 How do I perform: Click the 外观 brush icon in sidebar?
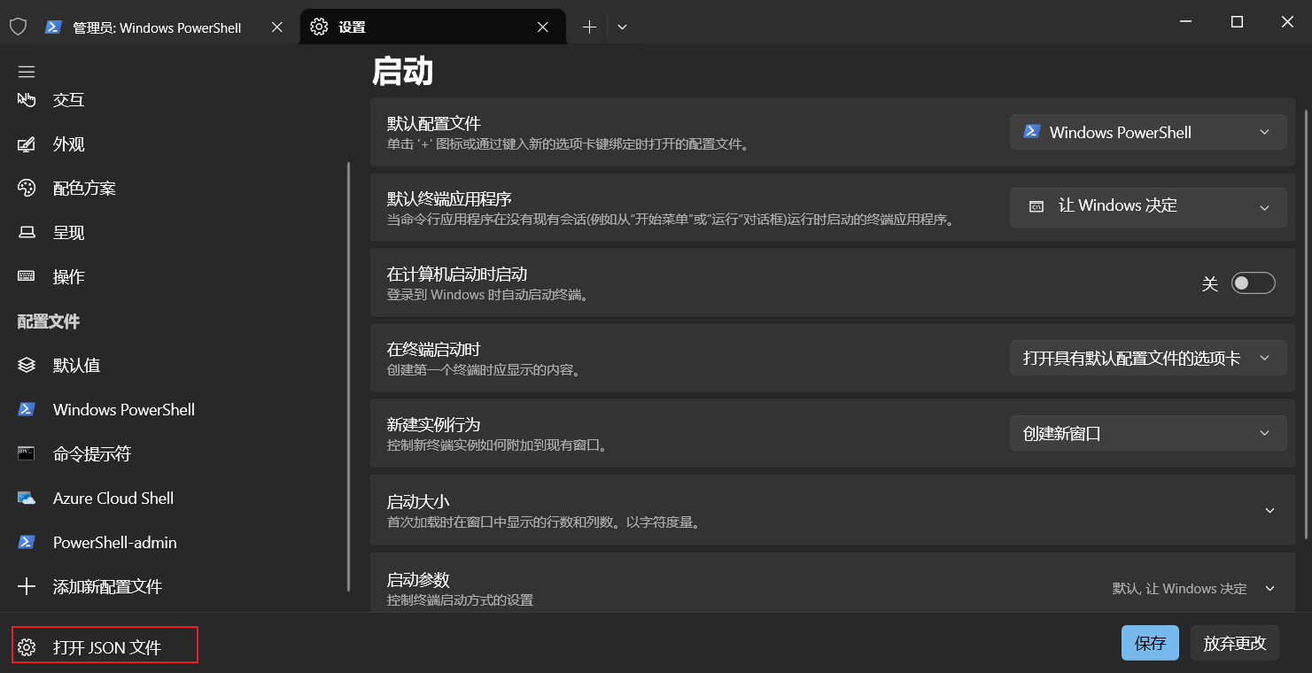pyautogui.click(x=27, y=144)
